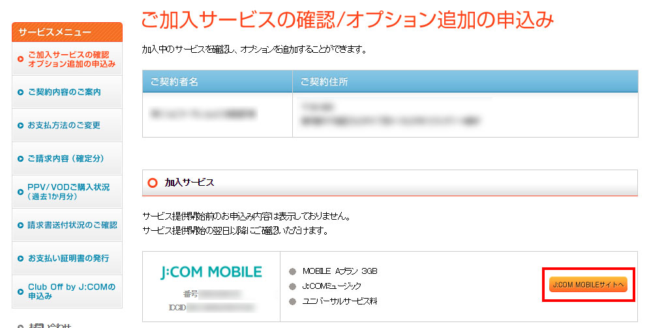The height and width of the screenshot is (328, 649).
Task: Click the J:COM MOBILEサイトへ button
Action: (x=588, y=284)
